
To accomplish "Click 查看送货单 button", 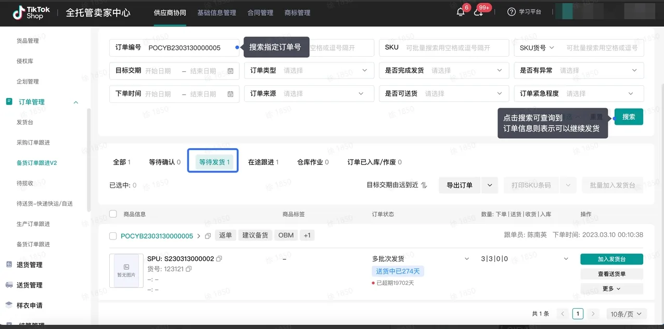I will click(x=611, y=274).
